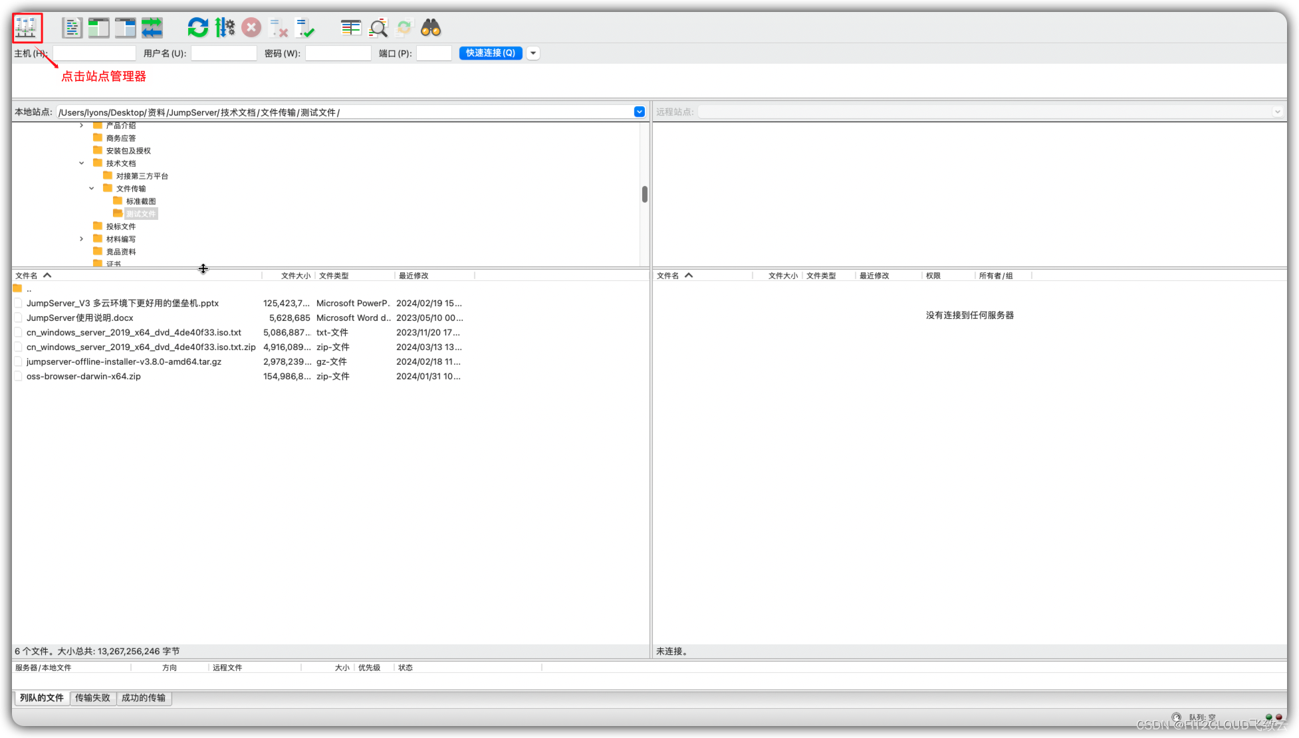Select the 竞品资料 folder
This screenshot has height=738, width=1299.
(121, 252)
